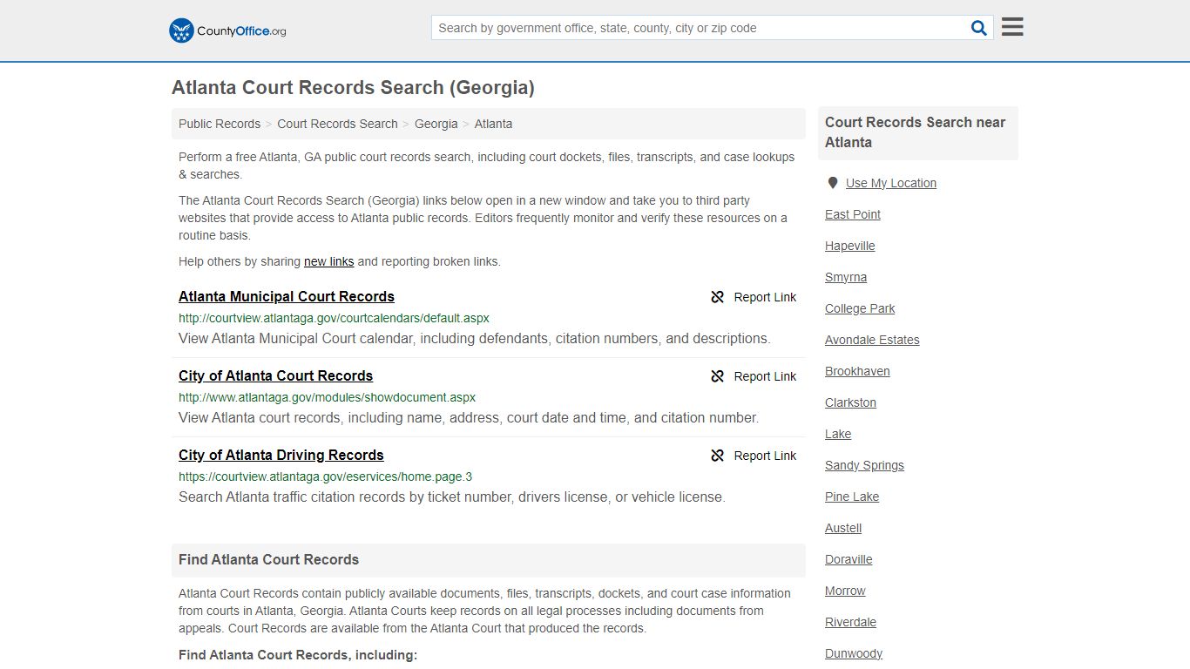Open Hapeville court records
Screen dimensions: 1190x669
pos(849,246)
